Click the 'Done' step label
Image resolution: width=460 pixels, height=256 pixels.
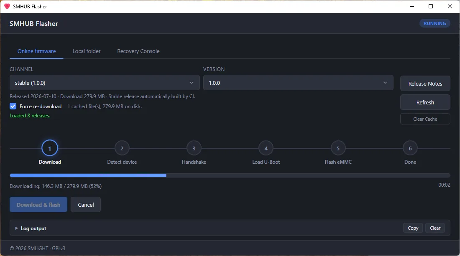410,162
